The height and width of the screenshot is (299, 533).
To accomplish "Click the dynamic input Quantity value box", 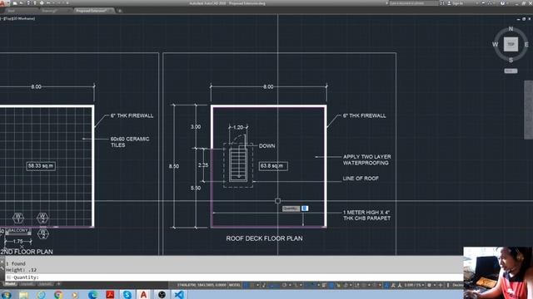I will [x=305, y=208].
